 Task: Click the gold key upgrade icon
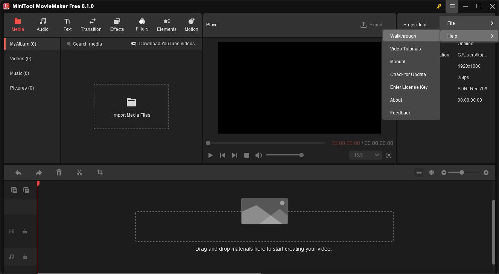(x=439, y=6)
